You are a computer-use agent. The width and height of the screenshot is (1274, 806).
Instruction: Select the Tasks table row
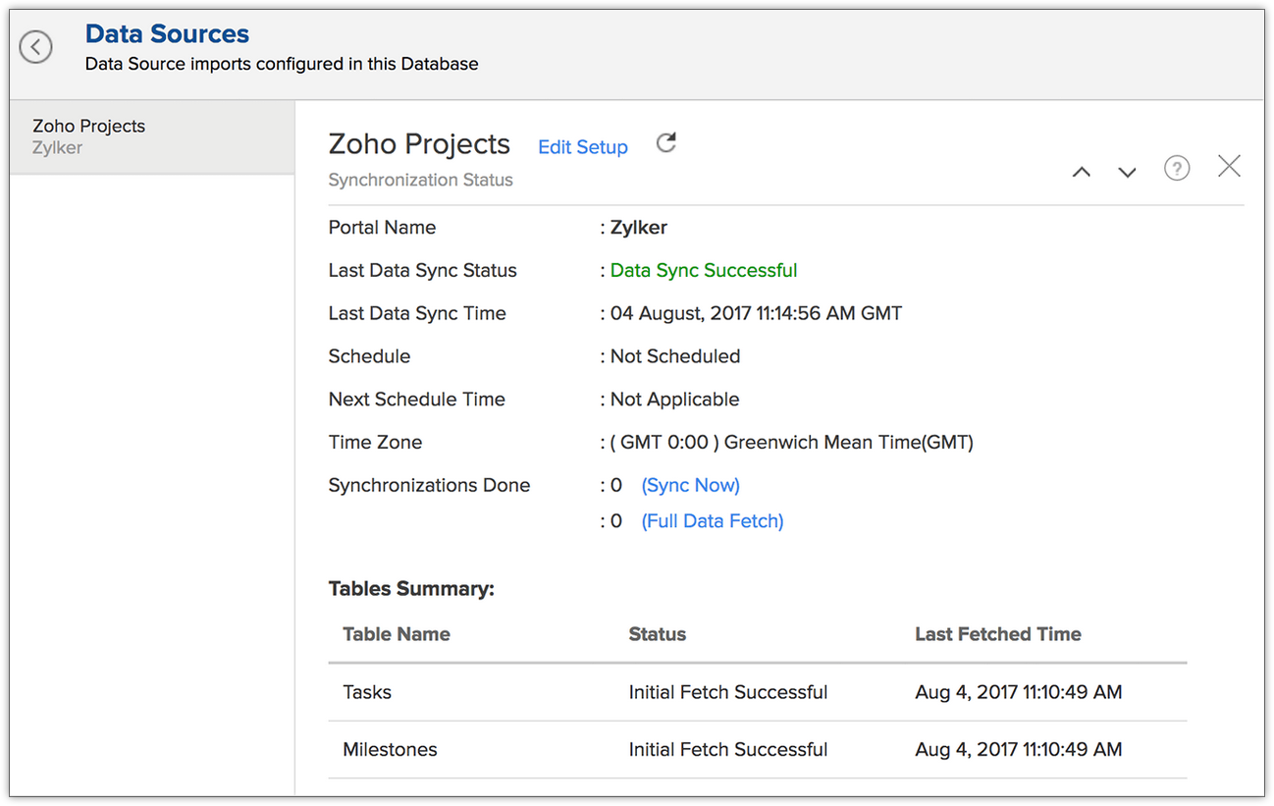[x=367, y=692]
